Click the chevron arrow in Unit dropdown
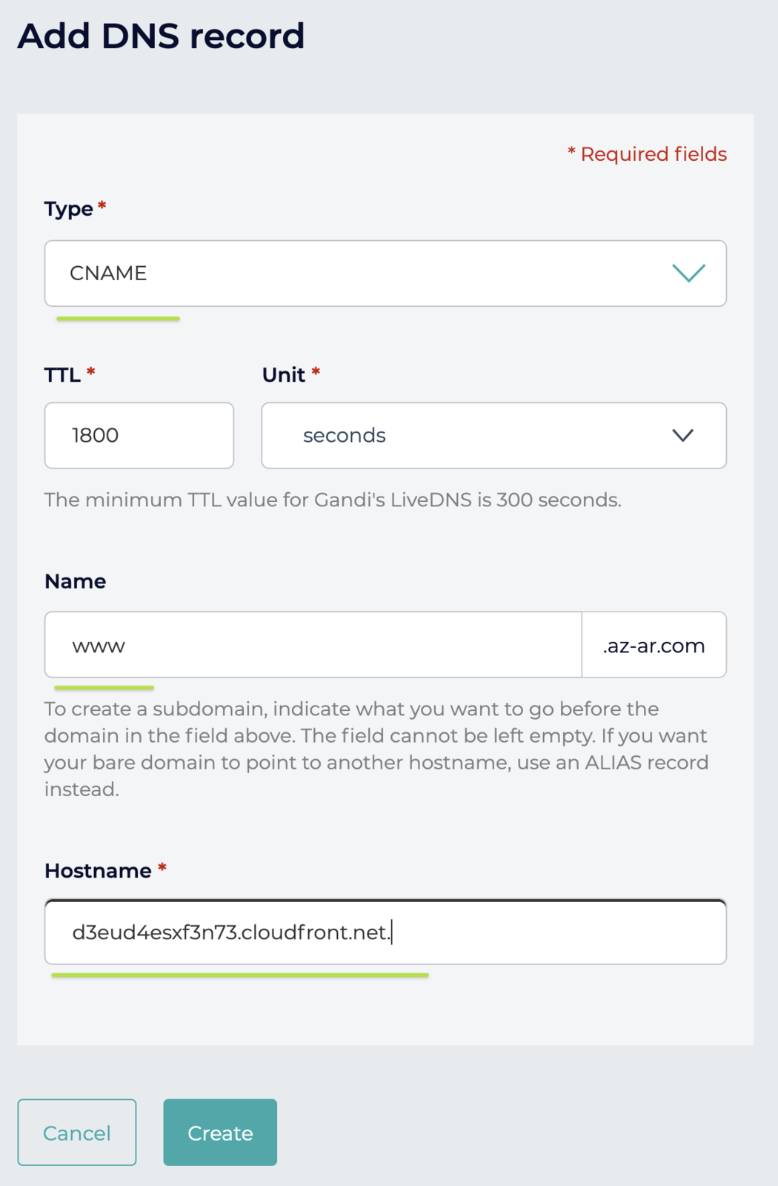 click(682, 435)
